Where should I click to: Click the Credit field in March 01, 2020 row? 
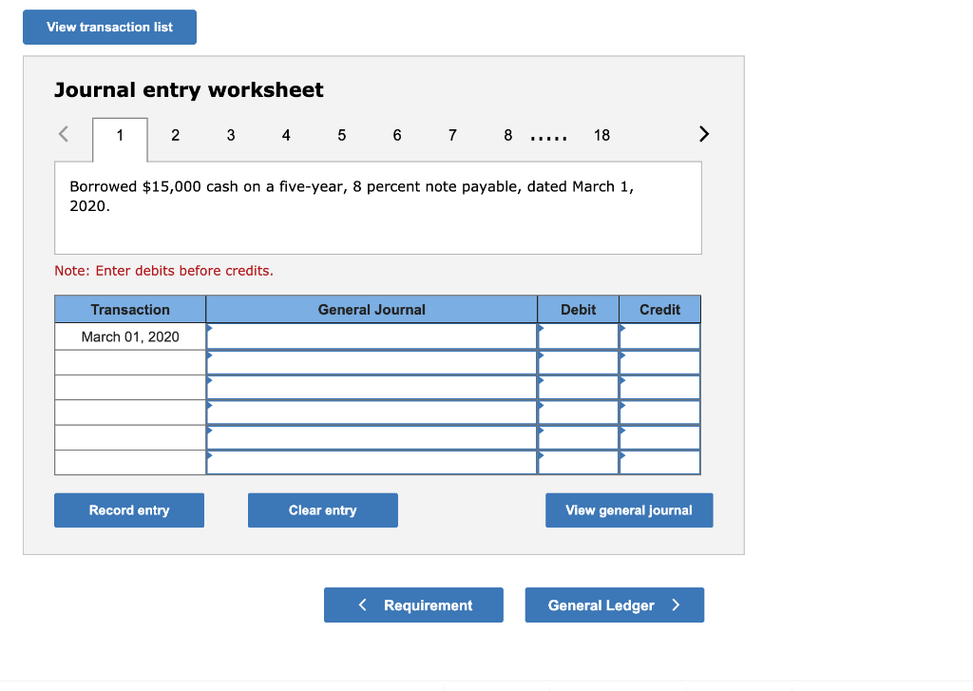[x=659, y=336]
